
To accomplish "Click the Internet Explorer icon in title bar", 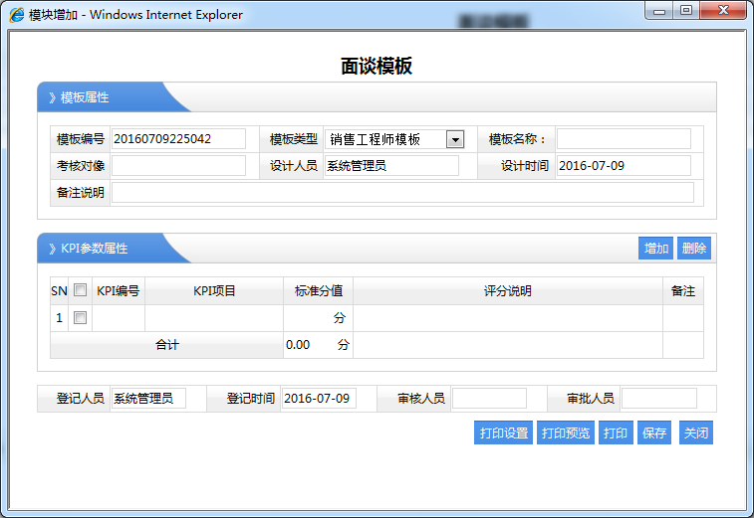I will (x=17, y=14).
